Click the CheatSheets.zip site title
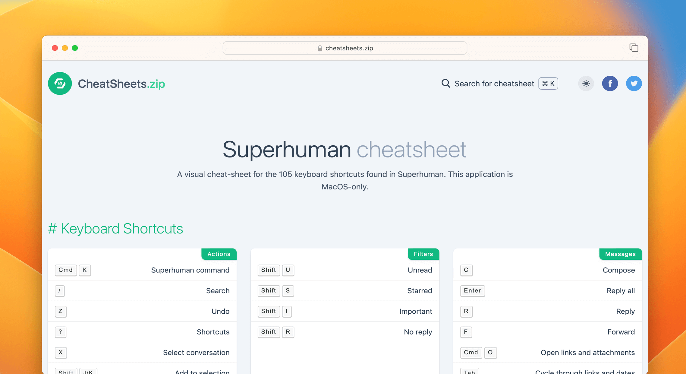 121,84
